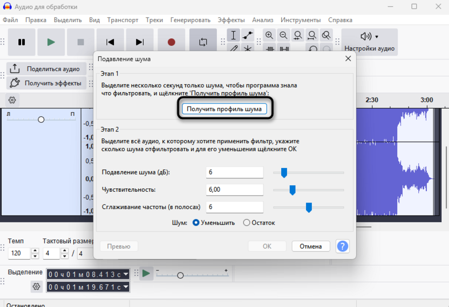Click the 'Получить профиль шума' button

(224, 109)
